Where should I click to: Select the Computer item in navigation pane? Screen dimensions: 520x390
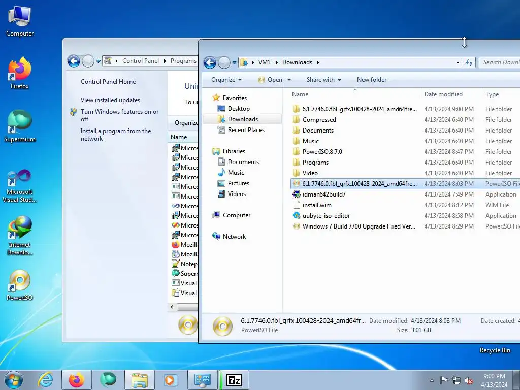(x=237, y=215)
